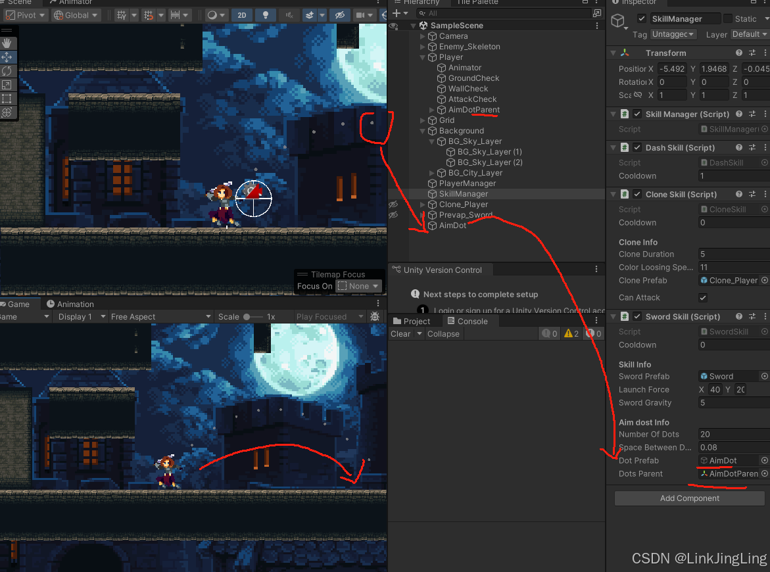Collapse the Transform component
This screenshot has width=770, height=572.
pos(613,53)
